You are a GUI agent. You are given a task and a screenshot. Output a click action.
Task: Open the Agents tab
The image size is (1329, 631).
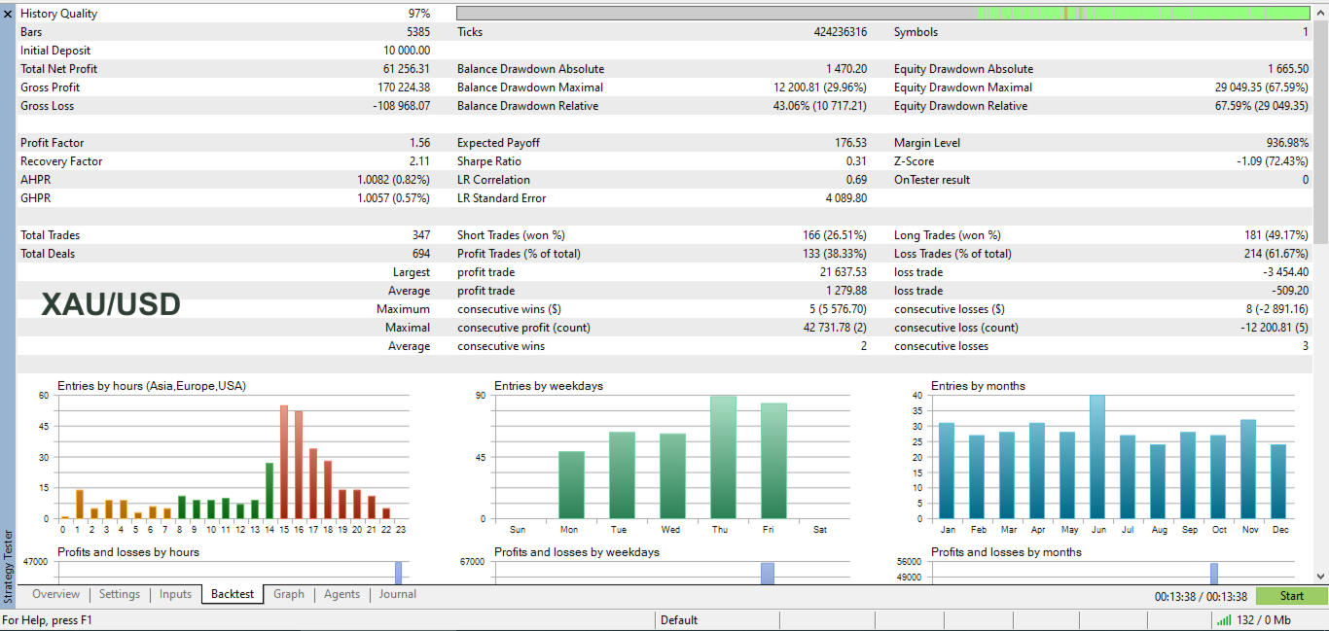tap(341, 594)
